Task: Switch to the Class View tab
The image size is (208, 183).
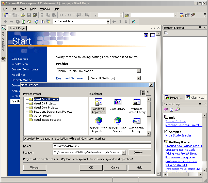Action: (195, 98)
